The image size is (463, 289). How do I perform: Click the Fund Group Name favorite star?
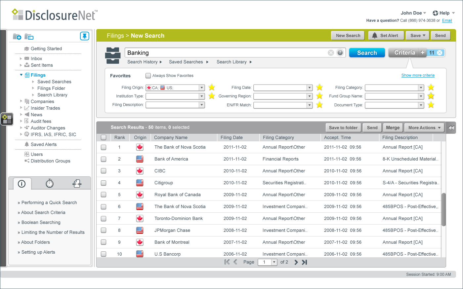[x=431, y=96]
